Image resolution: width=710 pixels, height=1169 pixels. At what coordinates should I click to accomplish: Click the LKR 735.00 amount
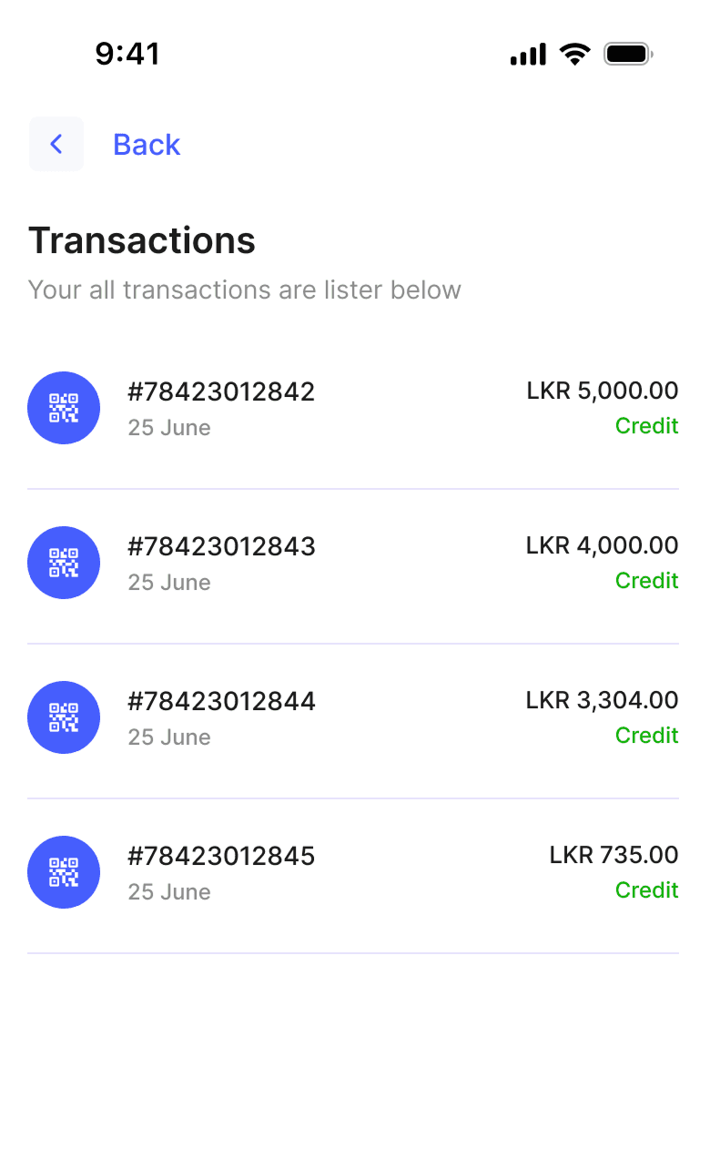pos(614,855)
